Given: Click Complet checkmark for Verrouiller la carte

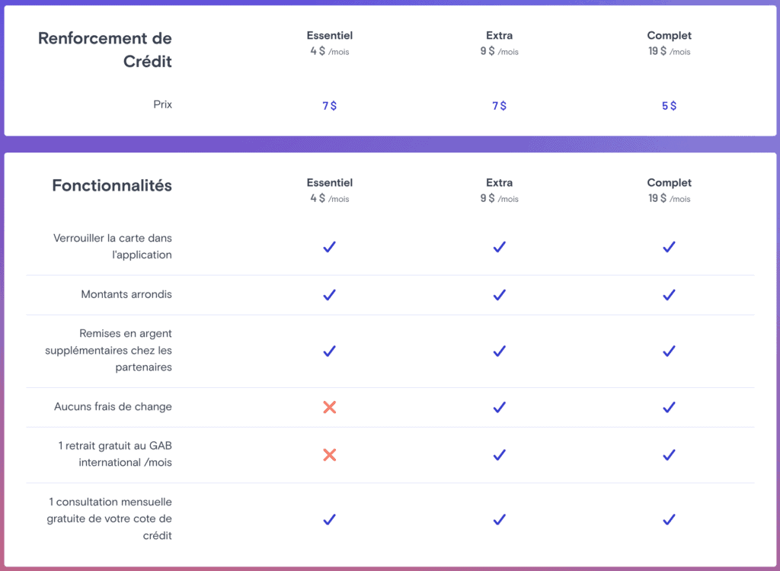Looking at the screenshot, I should 669,247.
